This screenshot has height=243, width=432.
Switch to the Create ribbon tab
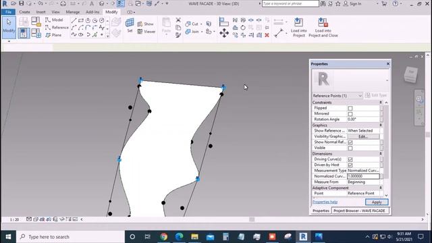coord(24,12)
